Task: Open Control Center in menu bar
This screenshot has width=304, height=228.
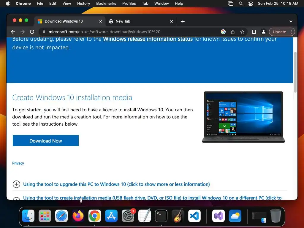Action: 251,4
